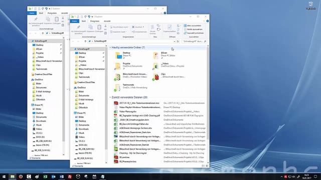Viewport: 321px width, 180px height.
Task: Collapse the Zuletzt verwendete Dateien section
Action: coord(110,97)
